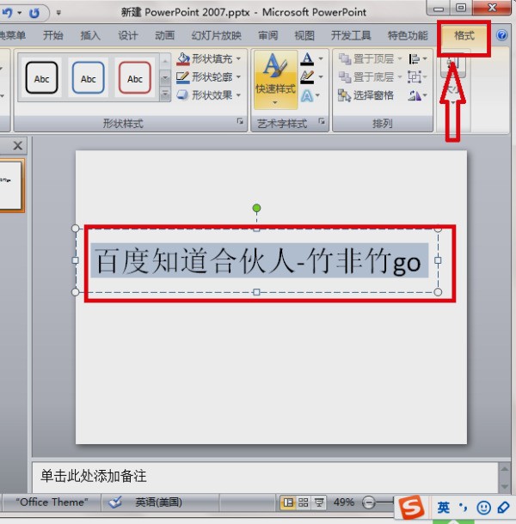Screen dimensions: 516x524
Task: Open the 形状填充 dropdown arrow
Action: click(238, 58)
